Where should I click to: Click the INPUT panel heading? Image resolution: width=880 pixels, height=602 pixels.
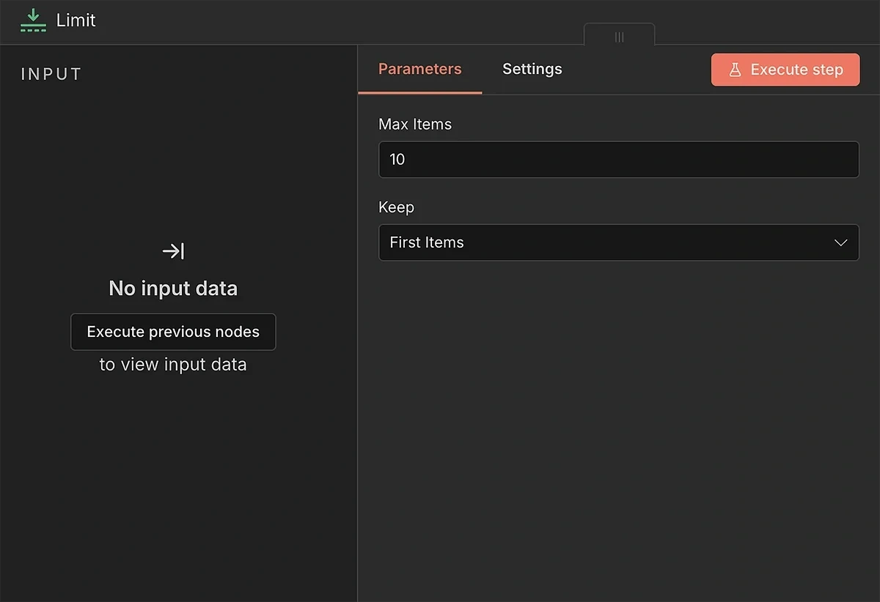click(x=51, y=73)
